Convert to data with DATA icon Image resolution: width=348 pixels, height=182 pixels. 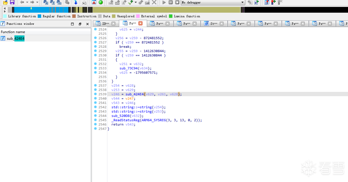pos(117,2)
